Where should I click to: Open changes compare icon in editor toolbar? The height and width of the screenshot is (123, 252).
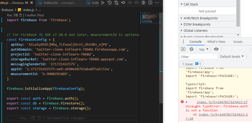point(116,3)
